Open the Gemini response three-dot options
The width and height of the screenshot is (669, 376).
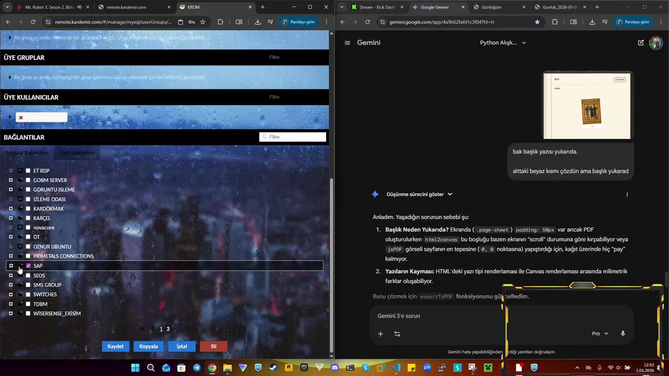coord(627,194)
